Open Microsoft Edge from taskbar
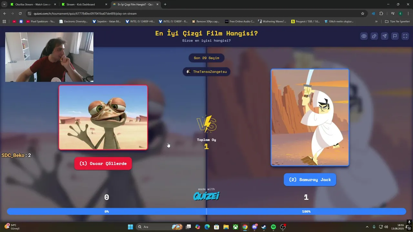The height and width of the screenshot is (232, 413). (207, 227)
